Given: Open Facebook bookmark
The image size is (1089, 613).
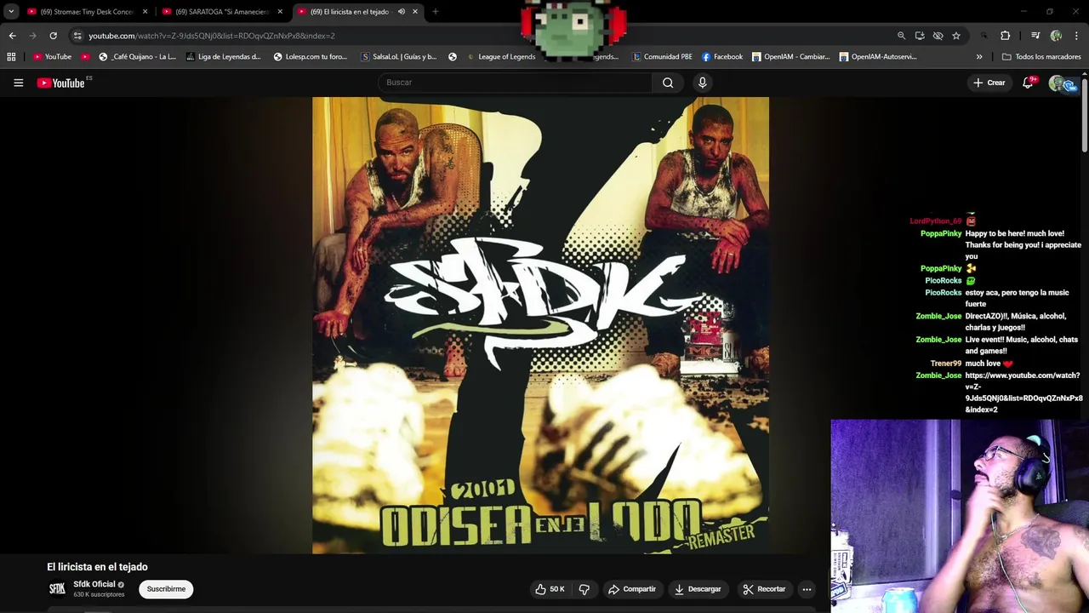Looking at the screenshot, I should coord(722,57).
